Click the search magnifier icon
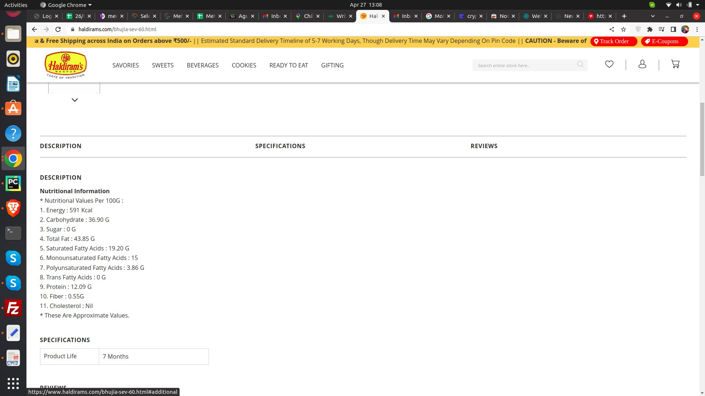 [x=580, y=65]
